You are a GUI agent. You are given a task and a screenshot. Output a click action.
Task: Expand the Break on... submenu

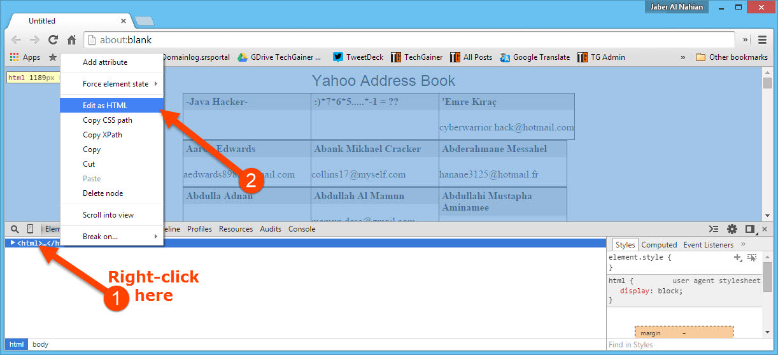point(100,237)
